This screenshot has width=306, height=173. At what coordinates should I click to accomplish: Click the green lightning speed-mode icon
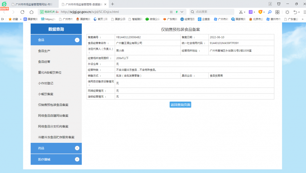pyautogui.click(x=177, y=12)
